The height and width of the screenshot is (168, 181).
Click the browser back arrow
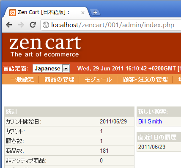9,25
